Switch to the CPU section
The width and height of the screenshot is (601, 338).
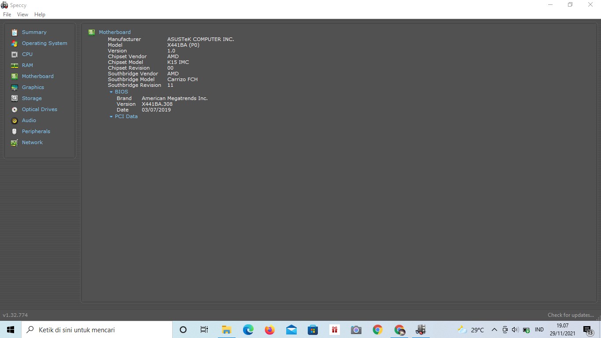pyautogui.click(x=27, y=54)
